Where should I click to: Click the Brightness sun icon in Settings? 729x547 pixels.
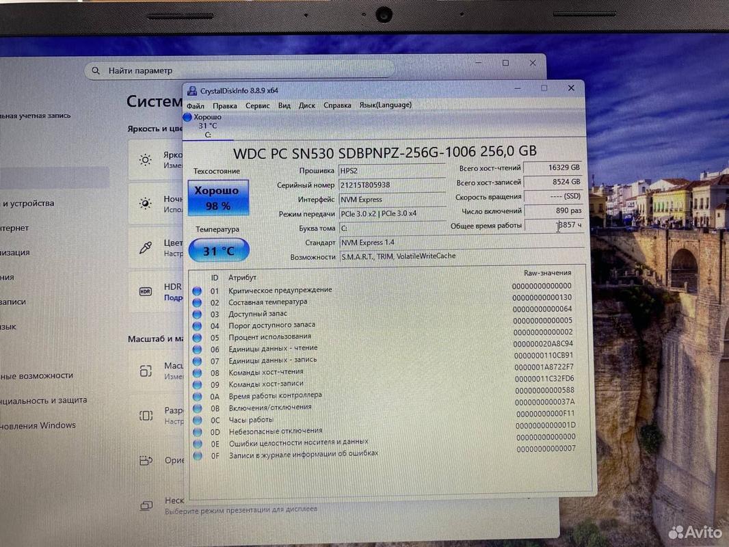(x=146, y=160)
